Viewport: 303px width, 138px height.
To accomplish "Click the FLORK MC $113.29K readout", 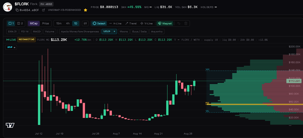I will click(x=52, y=40).
